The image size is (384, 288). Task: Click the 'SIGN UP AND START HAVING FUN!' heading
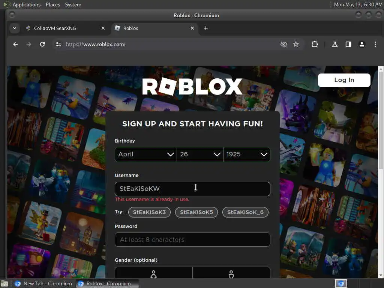(192, 124)
